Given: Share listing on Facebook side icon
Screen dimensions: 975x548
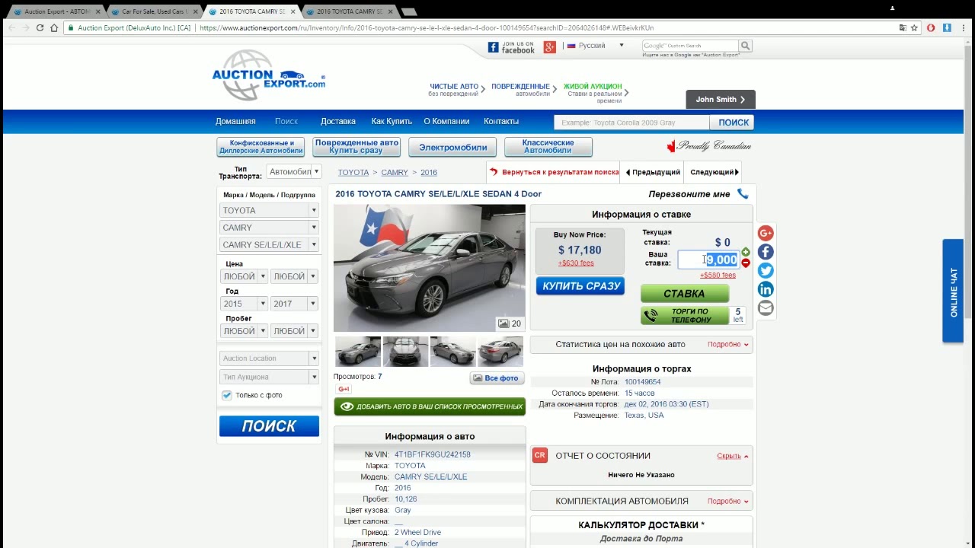Looking at the screenshot, I should pos(766,252).
